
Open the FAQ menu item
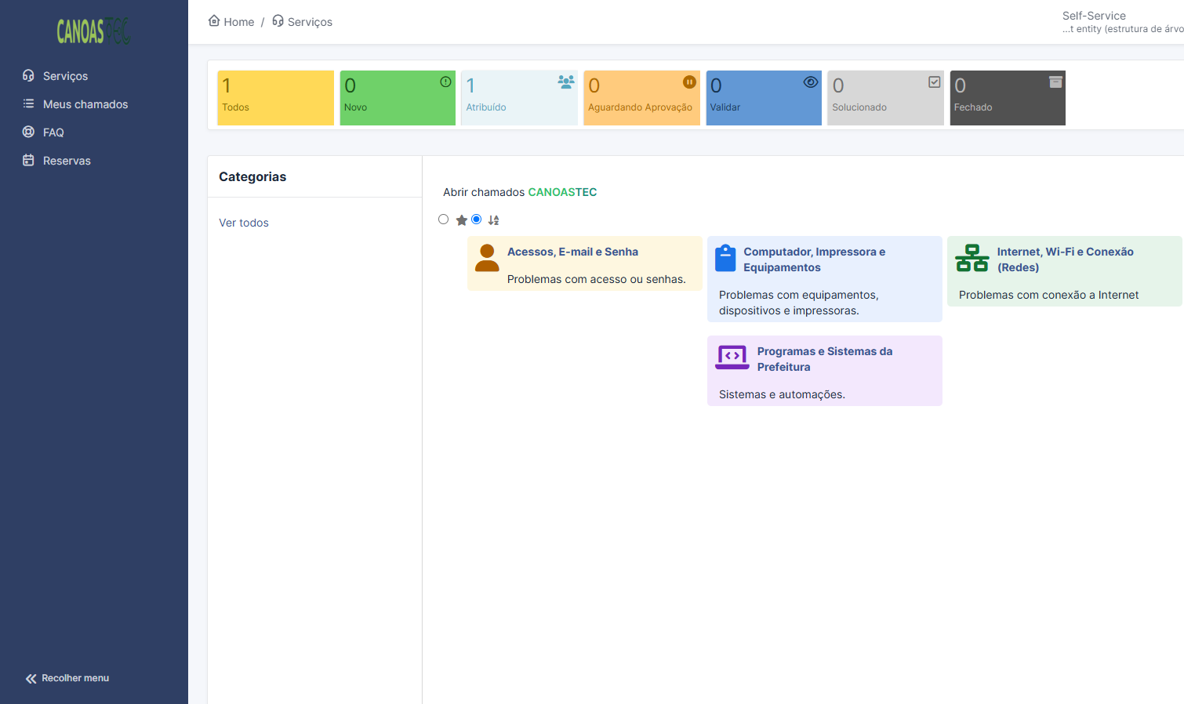point(53,132)
